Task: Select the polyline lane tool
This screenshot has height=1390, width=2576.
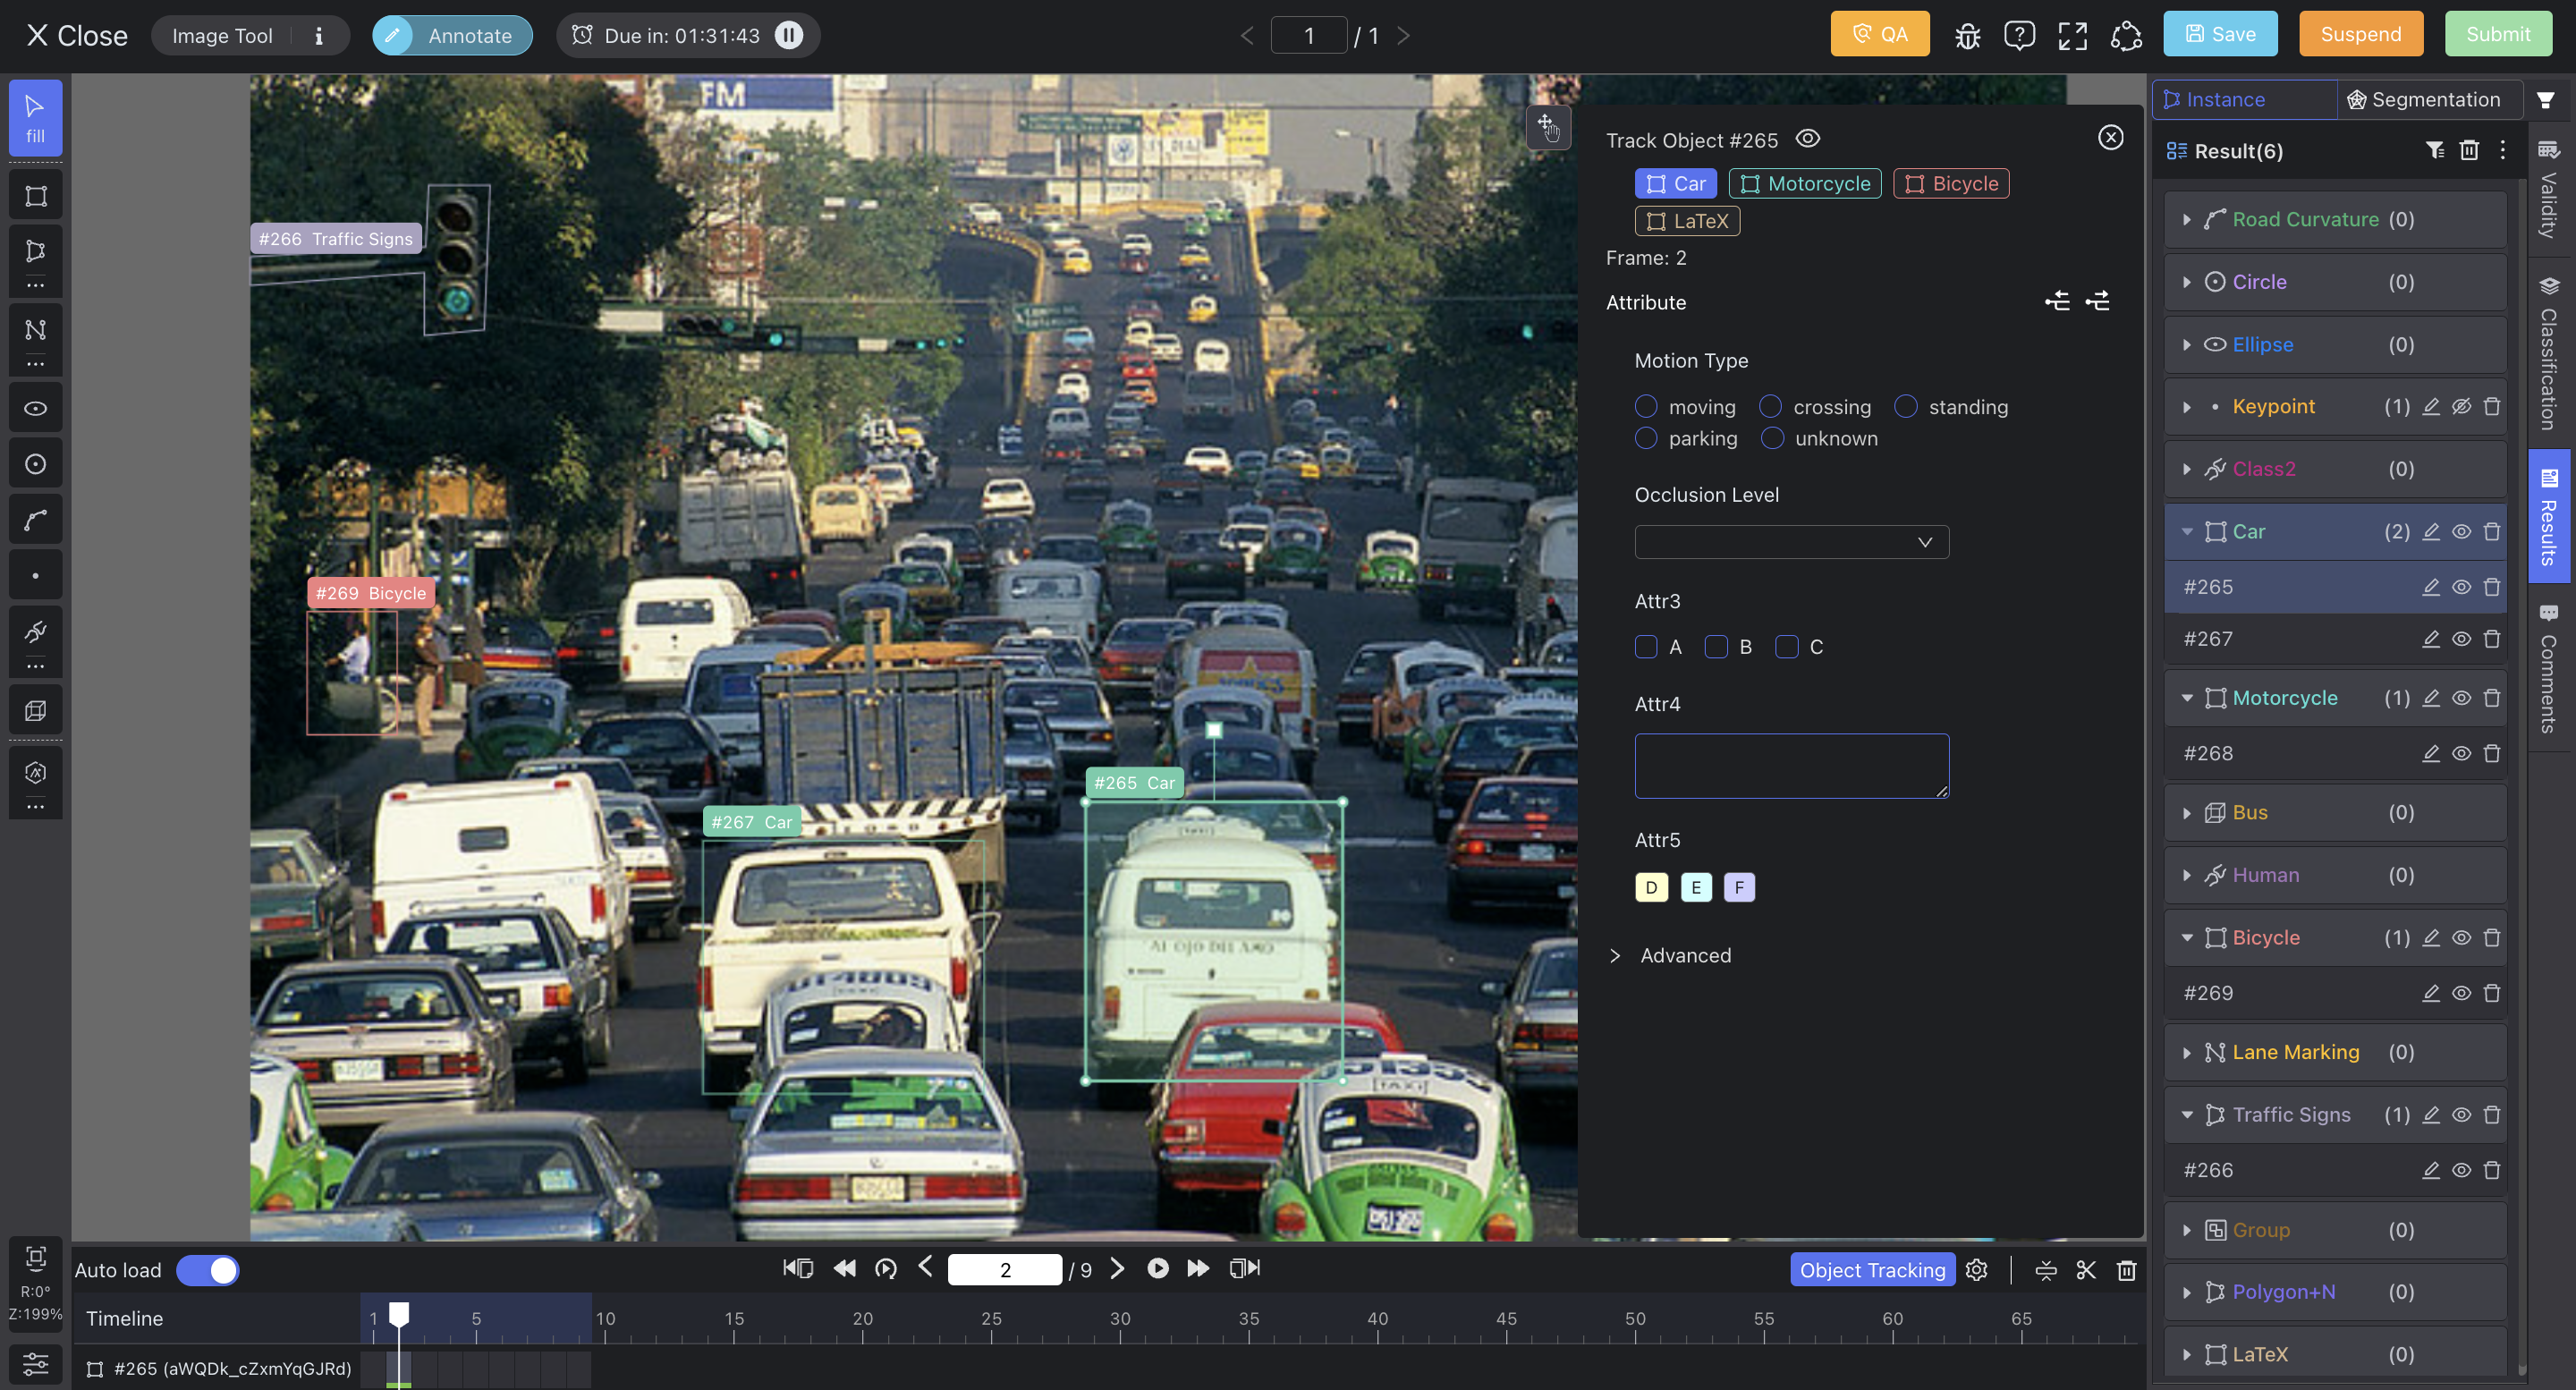Action: point(35,330)
